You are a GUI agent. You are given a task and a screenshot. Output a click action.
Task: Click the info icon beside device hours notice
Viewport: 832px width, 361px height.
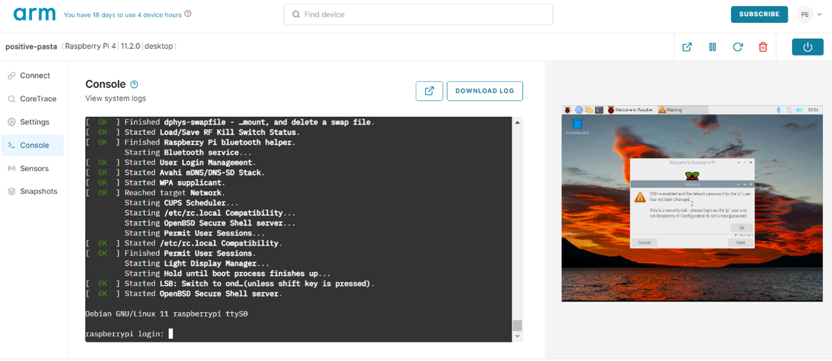[x=188, y=14]
